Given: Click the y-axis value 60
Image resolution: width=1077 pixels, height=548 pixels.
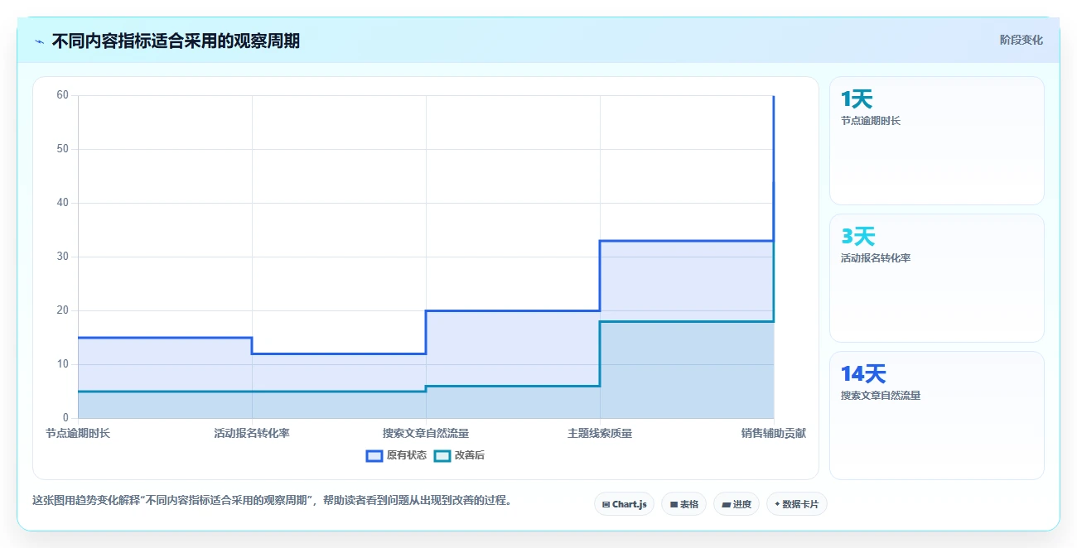Looking at the screenshot, I should click(62, 95).
